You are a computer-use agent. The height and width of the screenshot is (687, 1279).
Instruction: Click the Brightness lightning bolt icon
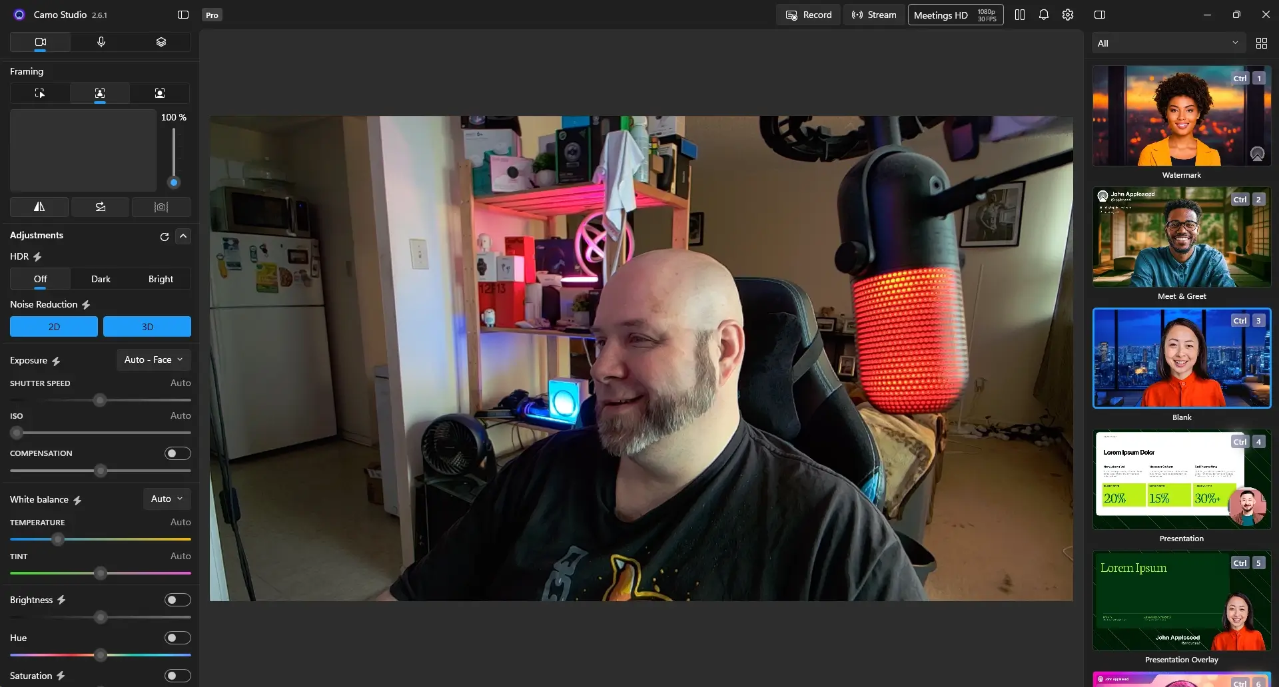[x=61, y=600]
